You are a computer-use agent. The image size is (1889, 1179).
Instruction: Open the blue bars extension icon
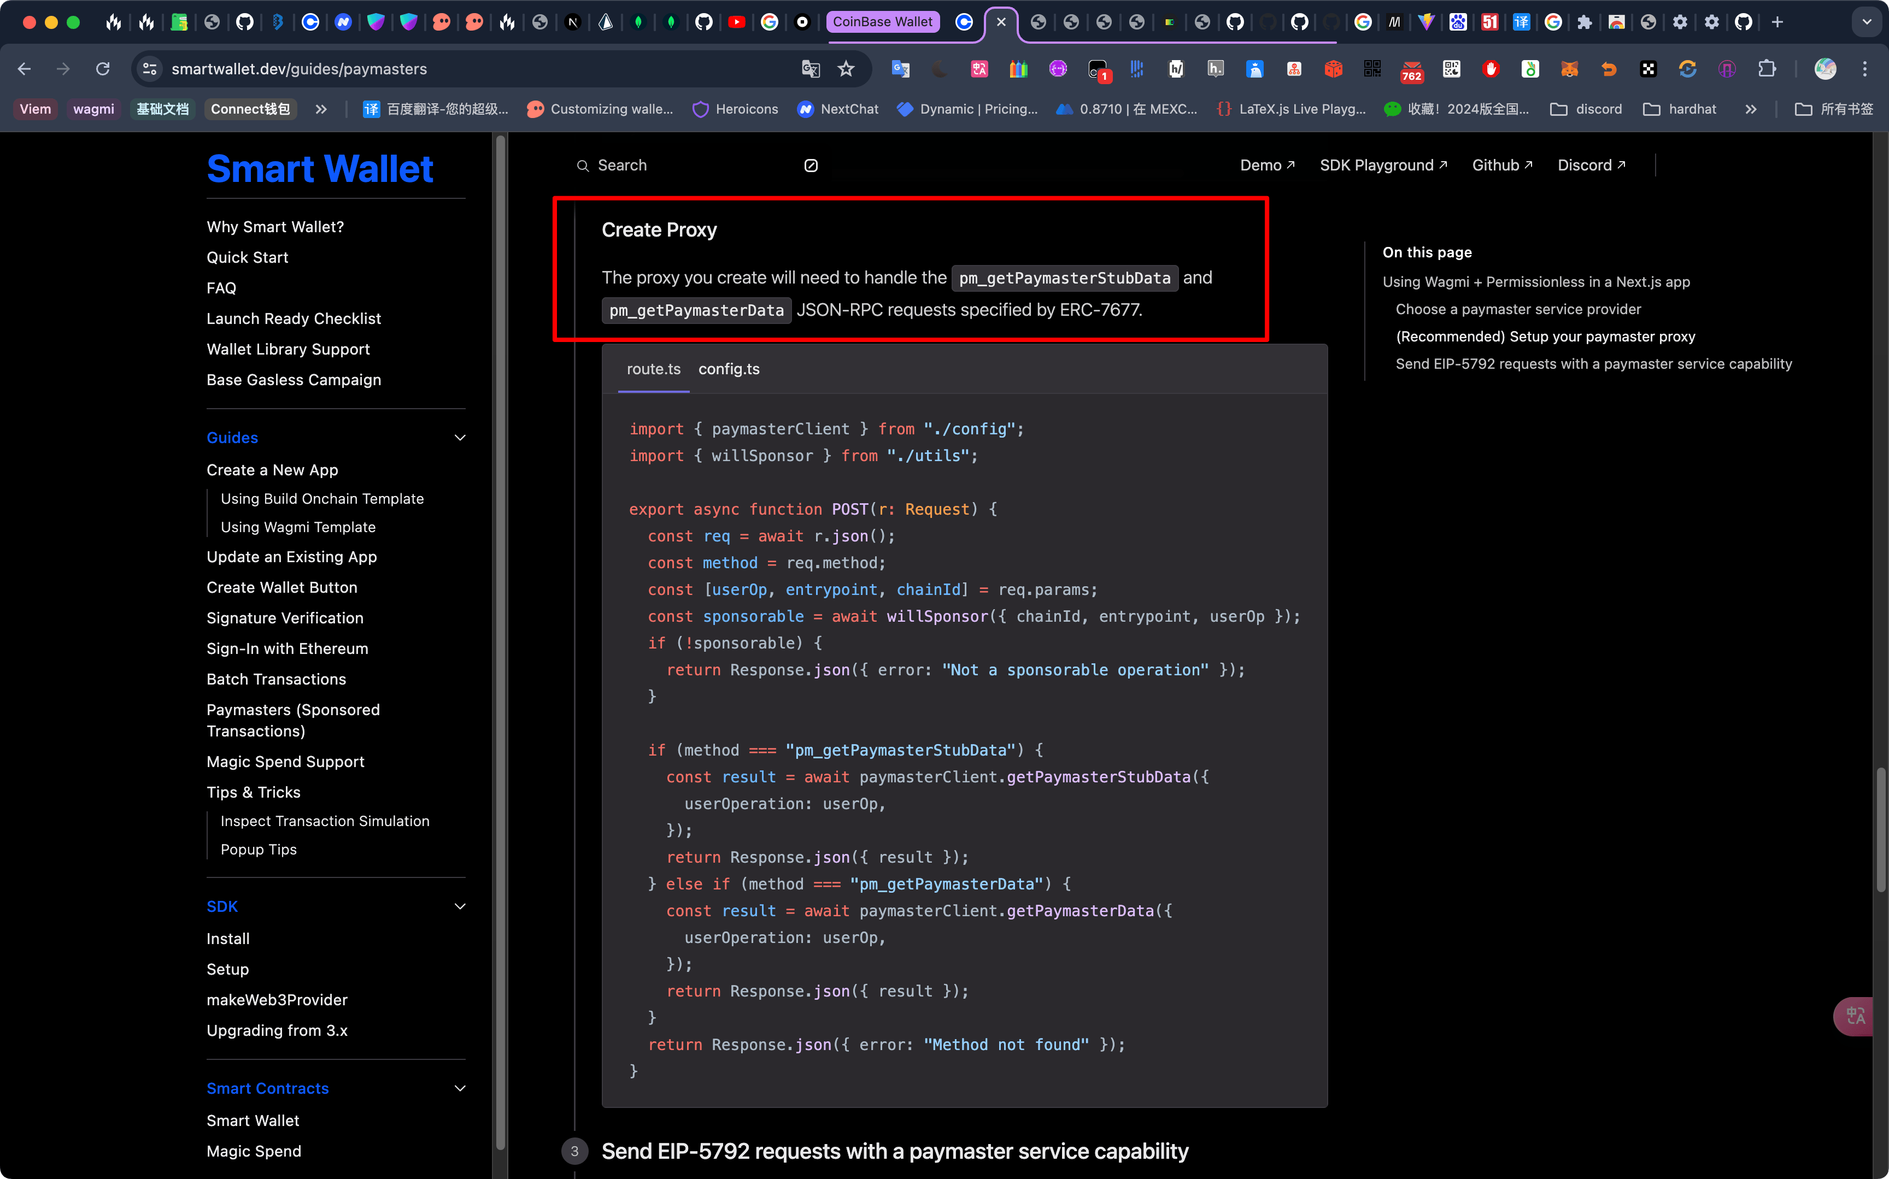[x=1136, y=69]
